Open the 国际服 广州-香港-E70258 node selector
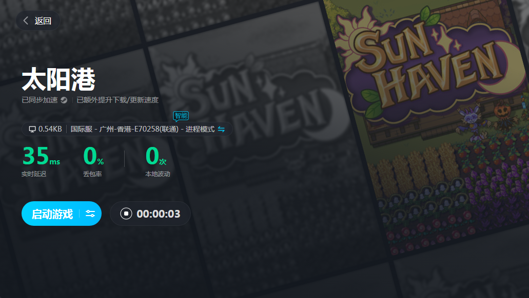 [x=142, y=130]
